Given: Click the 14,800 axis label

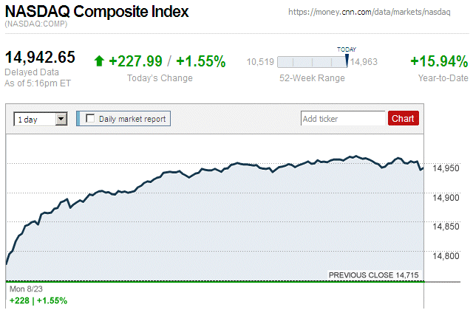Looking at the screenshot, I should coord(446,256).
